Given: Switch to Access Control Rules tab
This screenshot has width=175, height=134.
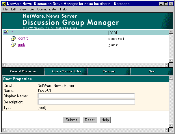Looking at the screenshot, I should pos(66,71).
